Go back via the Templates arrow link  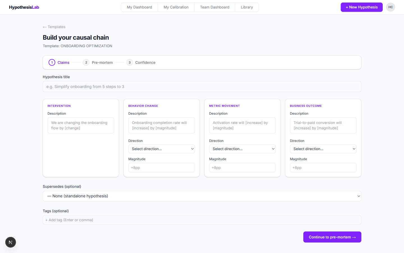[54, 27]
